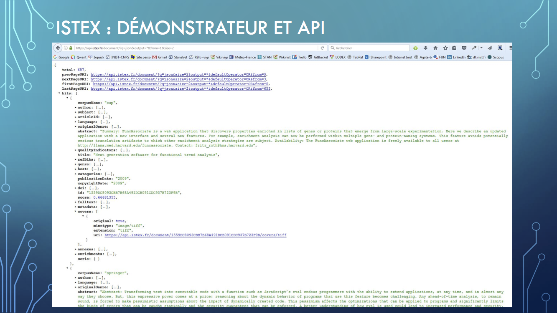
Task: Open the Stanalyst bookmark
Action: click(x=178, y=57)
